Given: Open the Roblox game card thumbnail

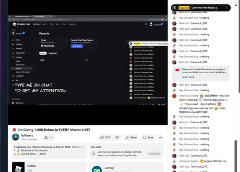Looking at the screenshot, I should (x=18, y=167).
